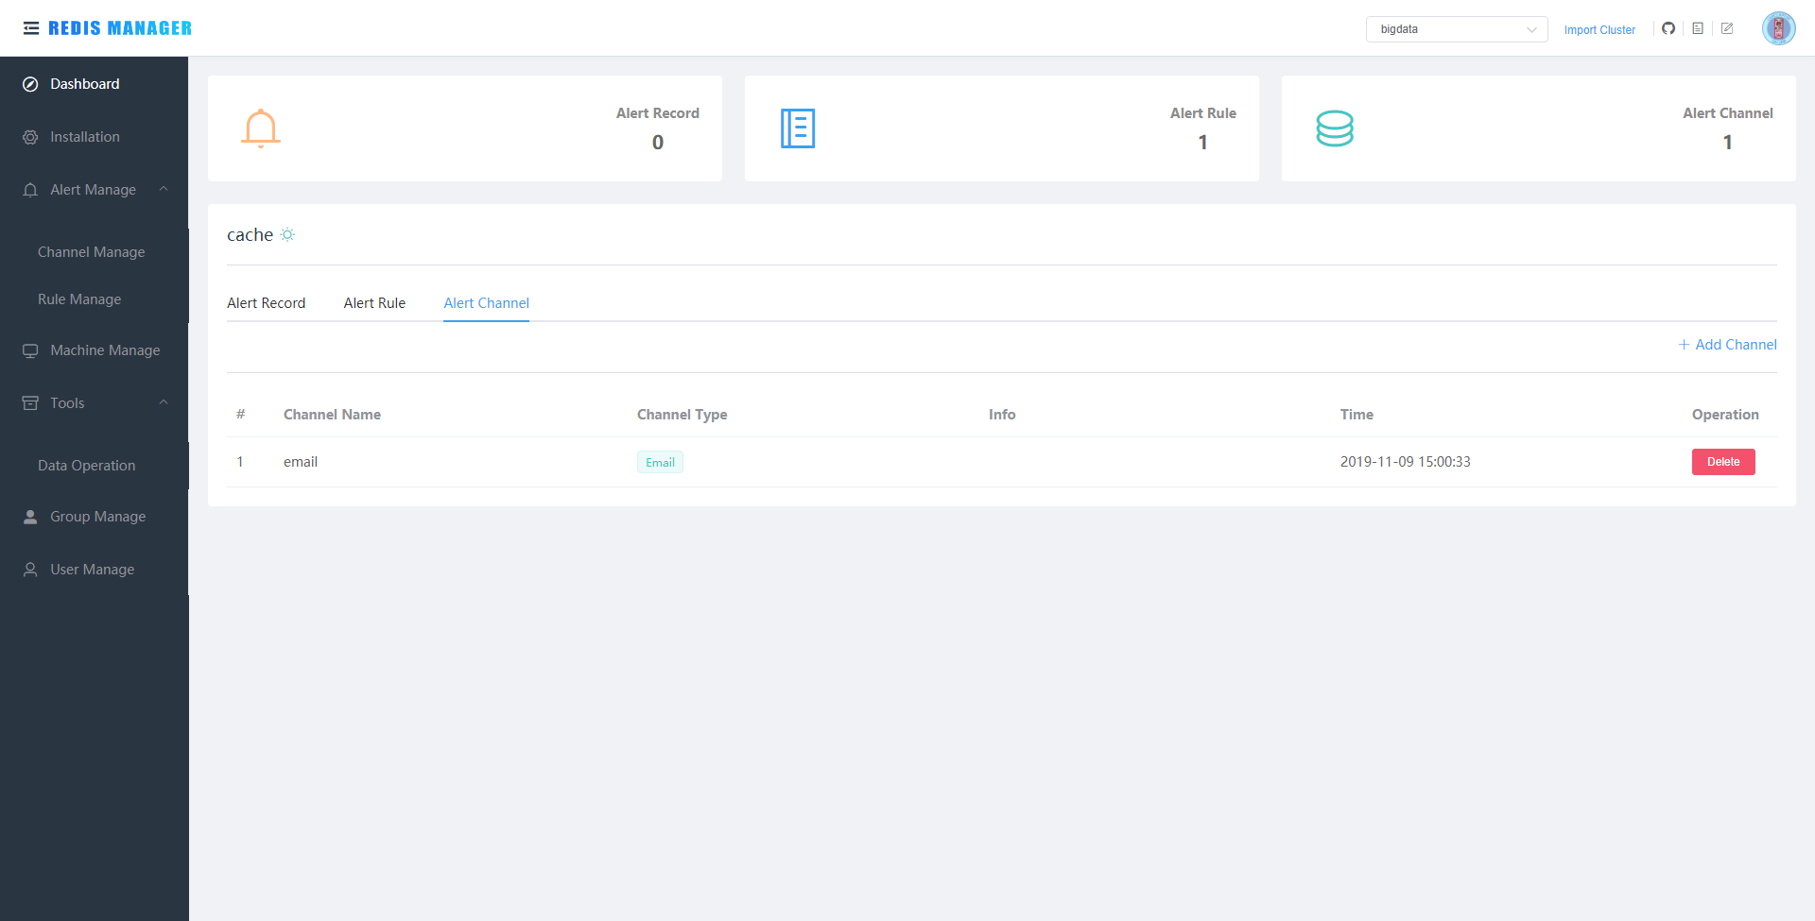Open the Installation menu item
Viewport: 1815px width, 921px height.
click(95, 137)
